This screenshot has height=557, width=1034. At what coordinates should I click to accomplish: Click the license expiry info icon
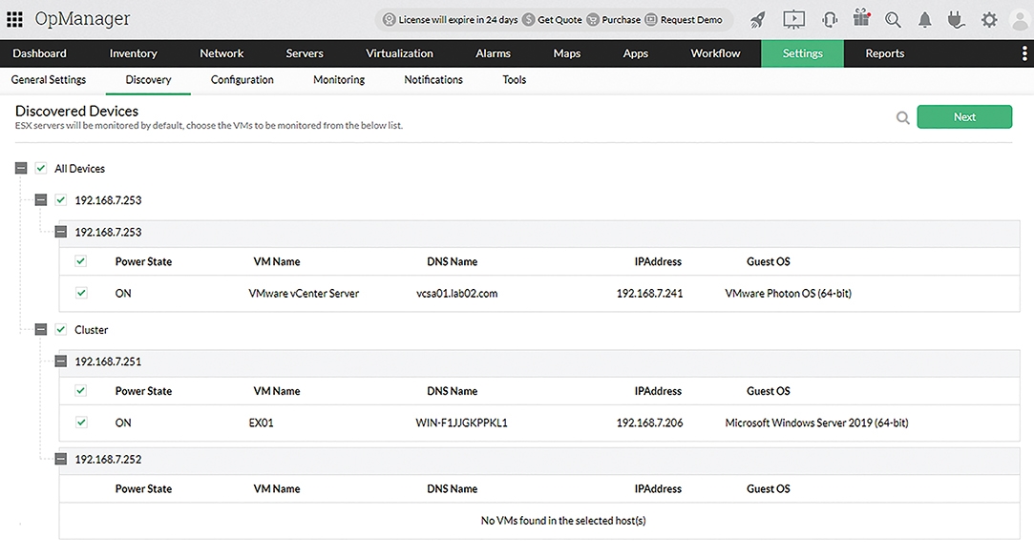pos(390,20)
